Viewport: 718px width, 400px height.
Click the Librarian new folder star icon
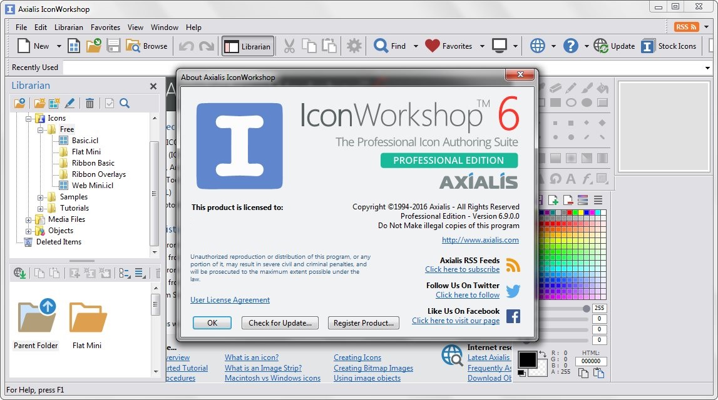point(40,103)
